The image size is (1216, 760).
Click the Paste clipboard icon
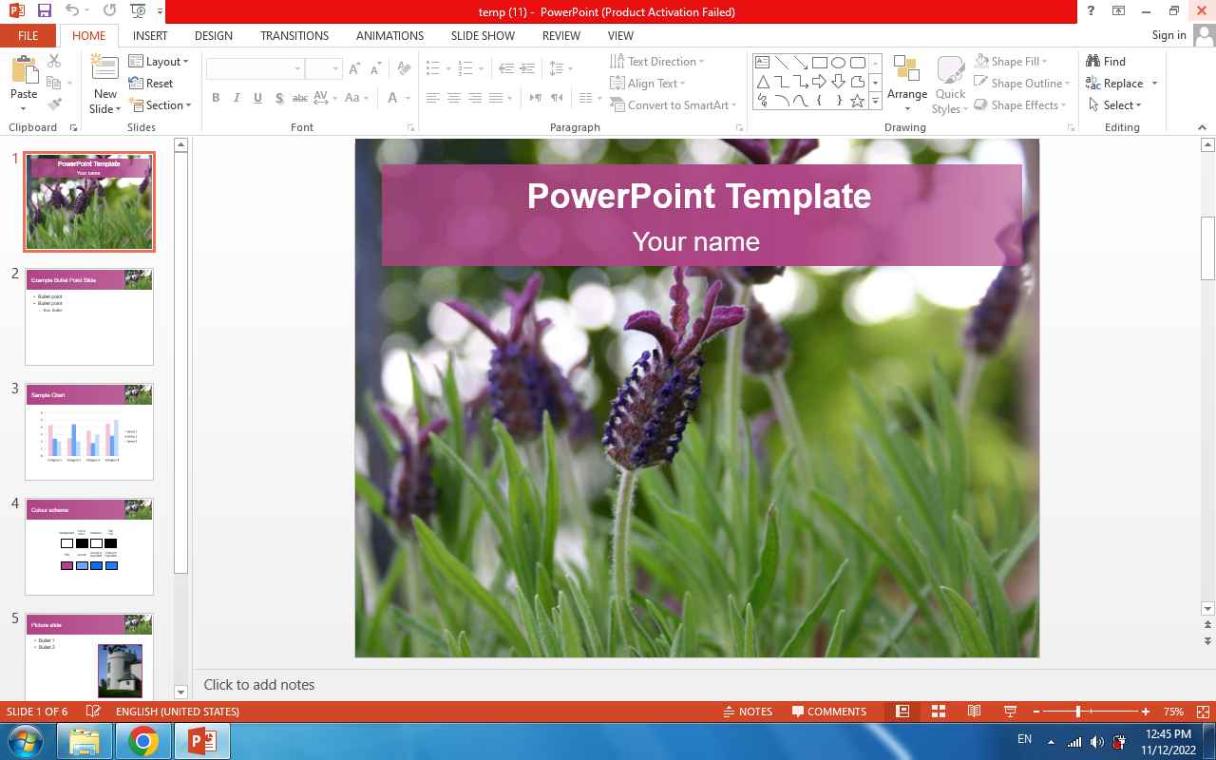pos(24,71)
